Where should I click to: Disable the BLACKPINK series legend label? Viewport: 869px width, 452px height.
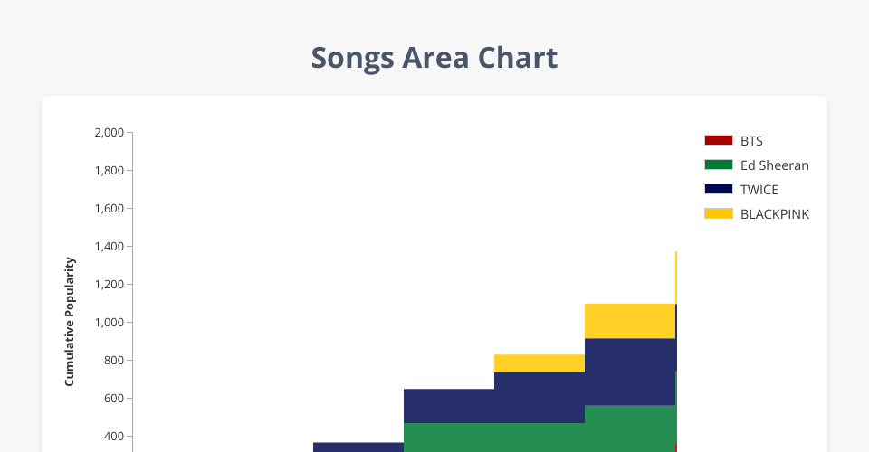(x=774, y=214)
